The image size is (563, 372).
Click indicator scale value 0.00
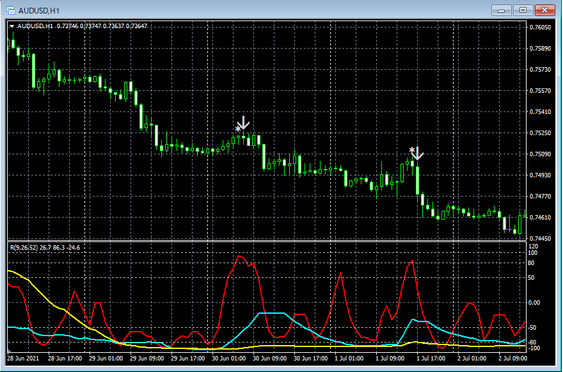coord(534,303)
